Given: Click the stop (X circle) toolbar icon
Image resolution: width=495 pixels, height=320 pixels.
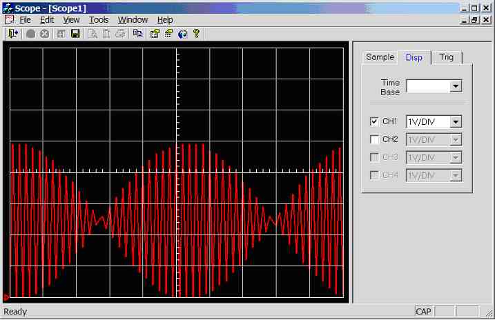Looking at the screenshot, I should [44, 33].
